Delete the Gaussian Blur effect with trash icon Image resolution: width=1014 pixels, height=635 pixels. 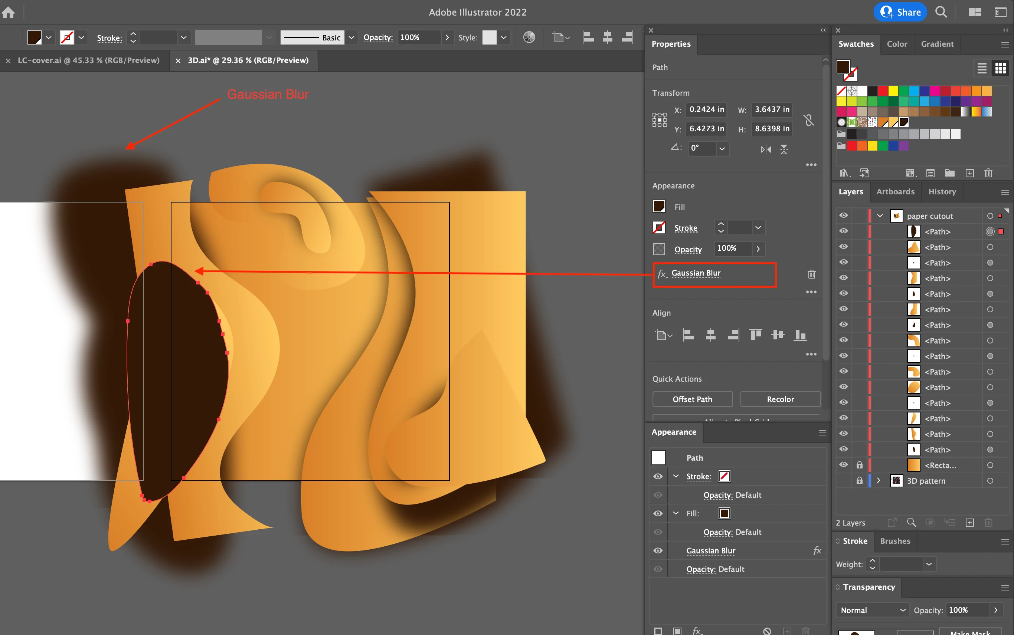811,274
